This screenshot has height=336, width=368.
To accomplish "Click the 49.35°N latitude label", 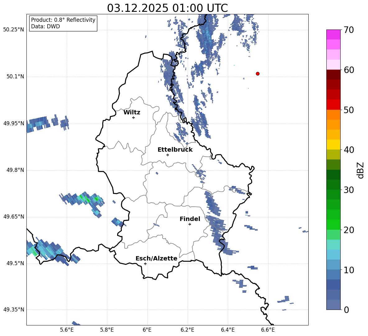I will tap(14, 310).
